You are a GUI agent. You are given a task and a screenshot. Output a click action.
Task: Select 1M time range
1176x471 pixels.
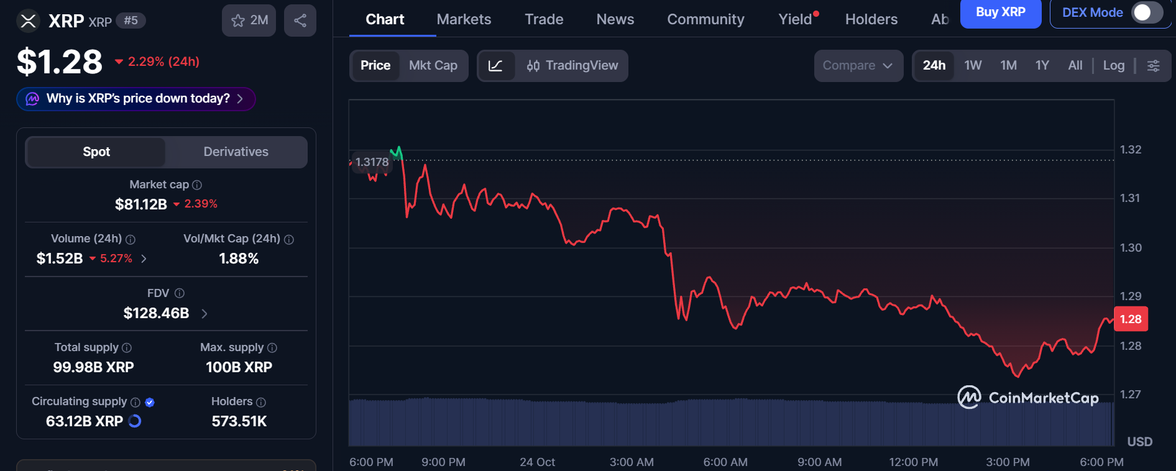pyautogui.click(x=1008, y=66)
